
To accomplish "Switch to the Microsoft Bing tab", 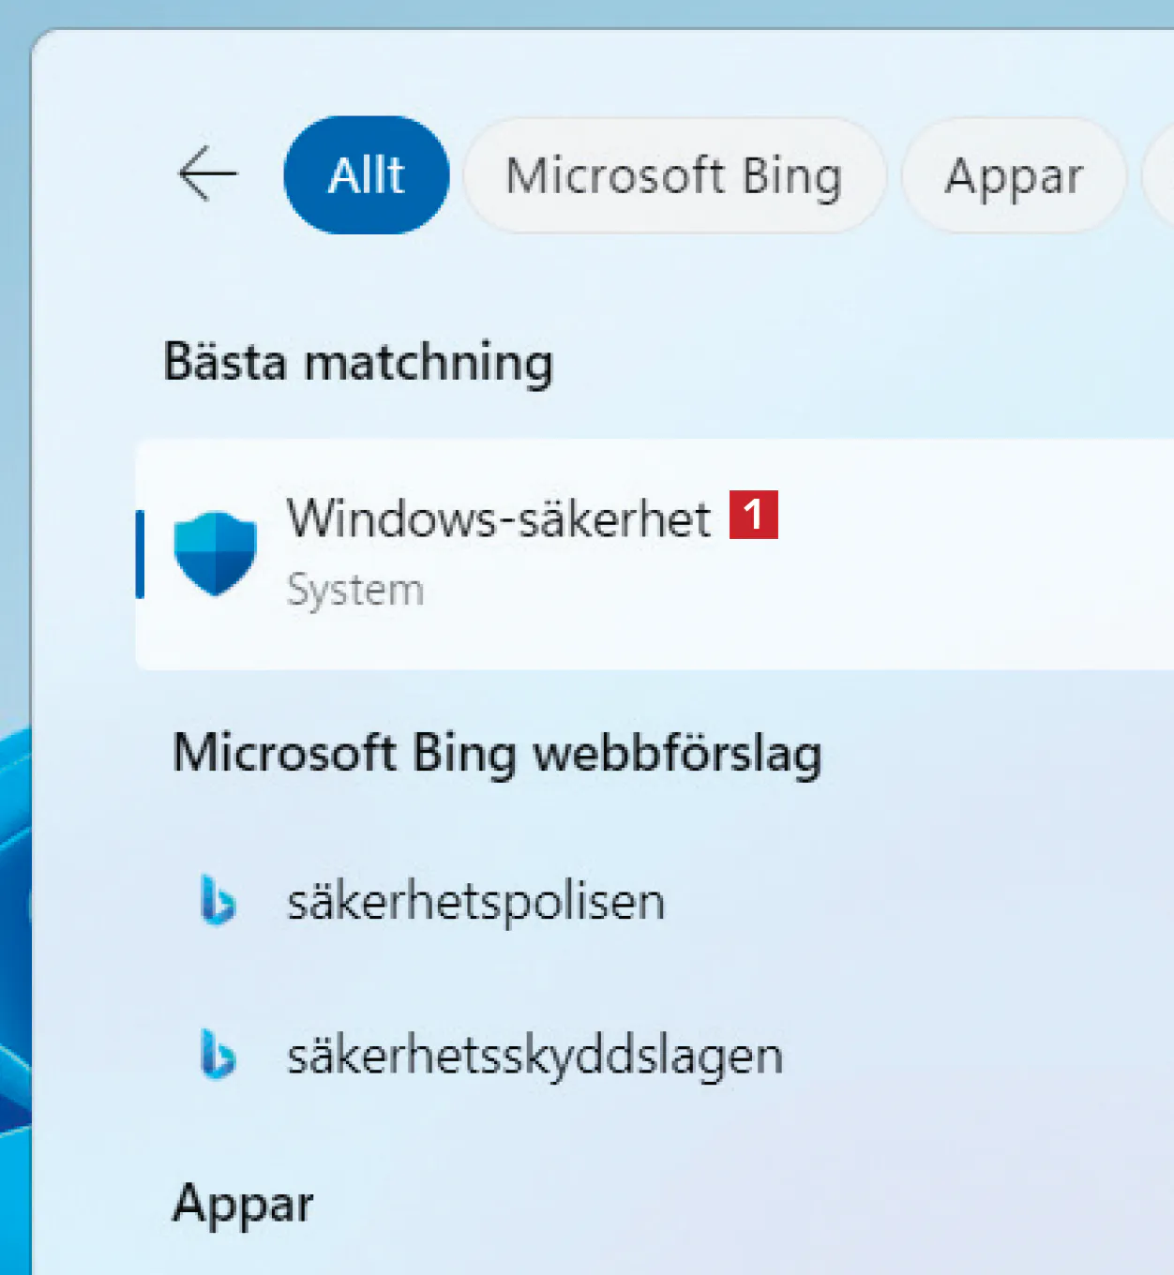I will pos(674,175).
